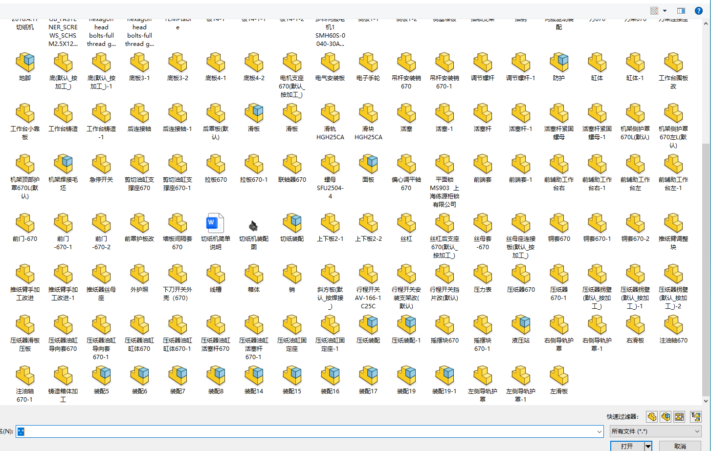
Task: Select the 前罩护板改 part file
Action: click(139, 229)
